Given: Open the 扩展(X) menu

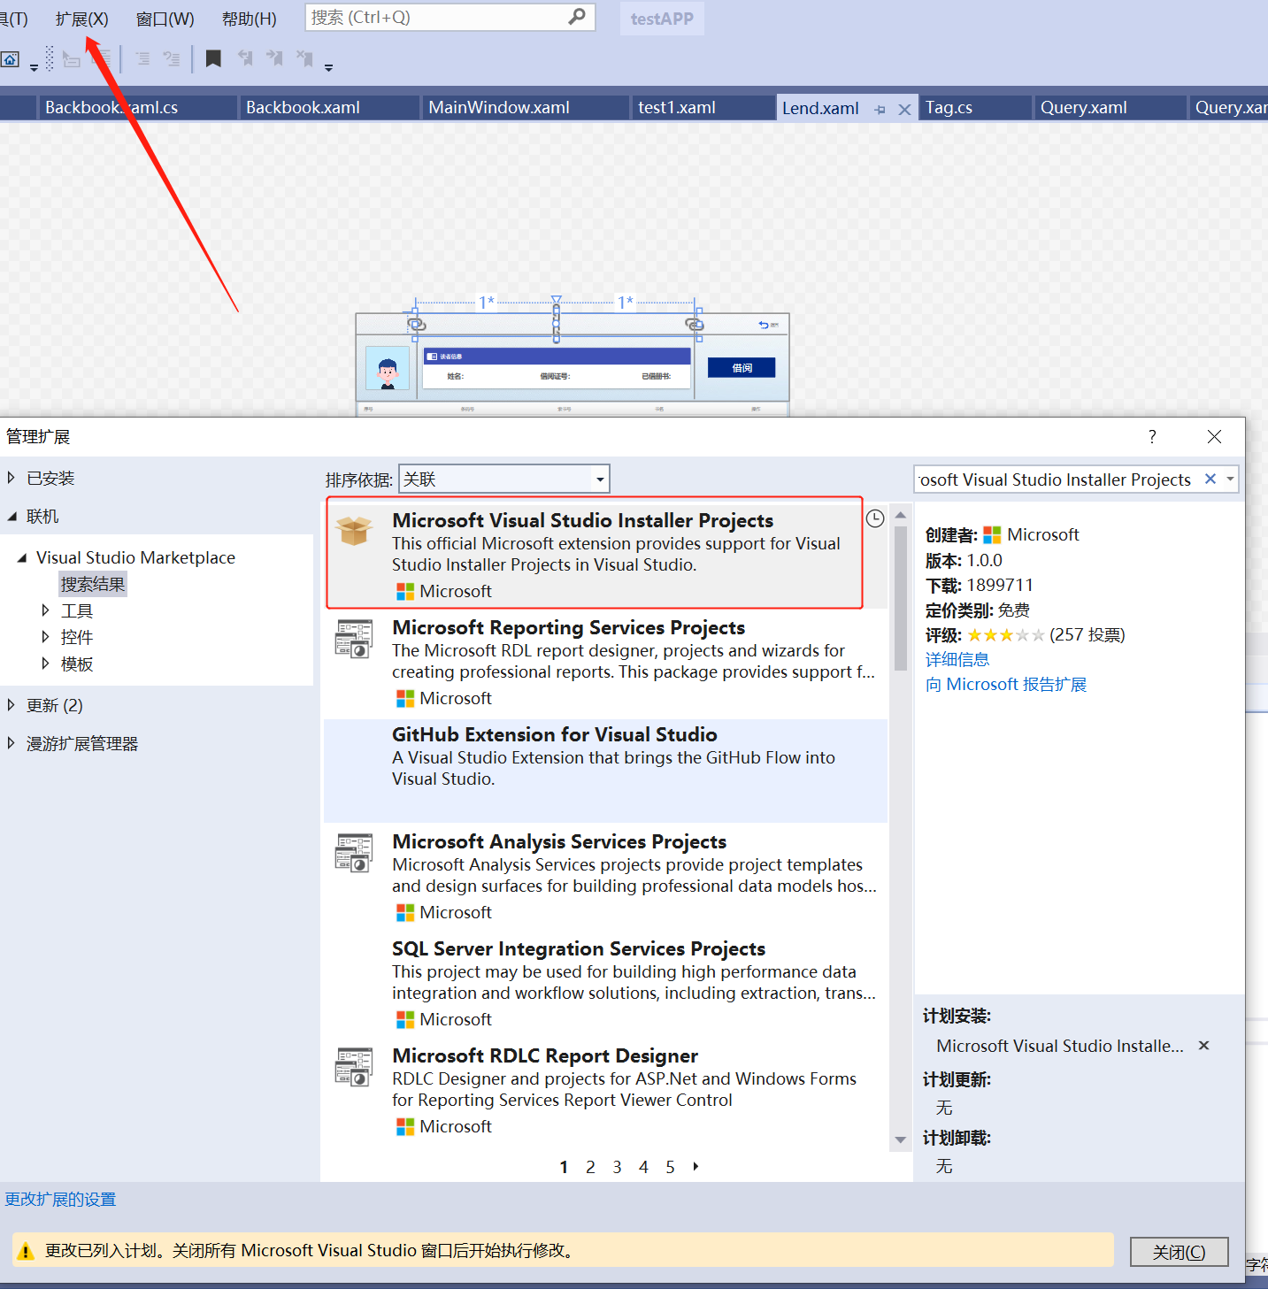Looking at the screenshot, I should click(81, 19).
